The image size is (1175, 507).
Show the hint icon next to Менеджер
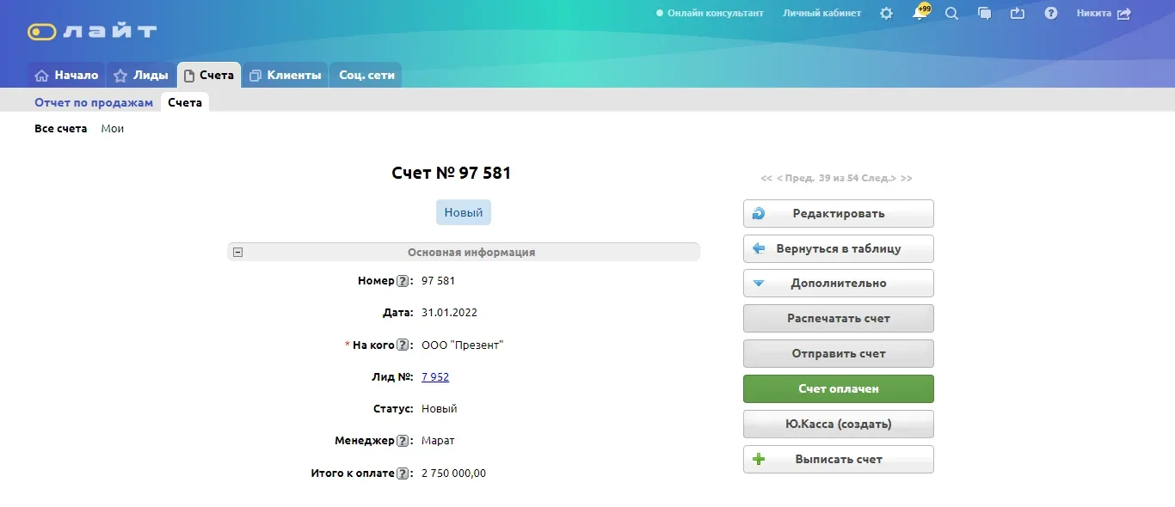(402, 441)
